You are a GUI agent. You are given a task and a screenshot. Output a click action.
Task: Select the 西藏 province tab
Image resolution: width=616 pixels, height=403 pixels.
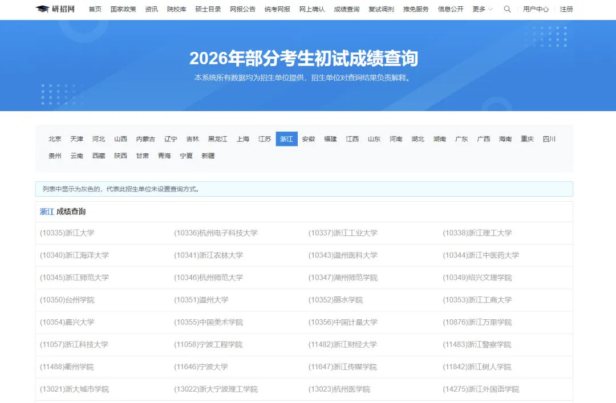click(x=99, y=156)
